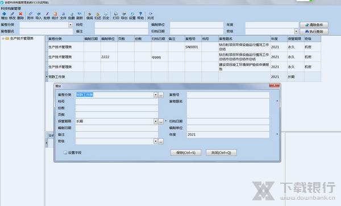341x206 pixels.
Task: Click the 年度 search field in filter bar
Action: pos(272,24)
